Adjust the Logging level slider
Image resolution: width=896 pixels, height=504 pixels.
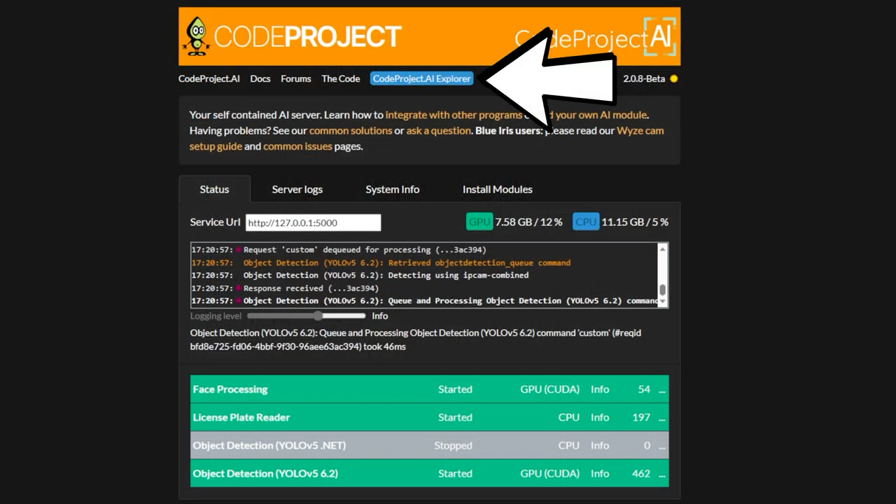(x=307, y=316)
